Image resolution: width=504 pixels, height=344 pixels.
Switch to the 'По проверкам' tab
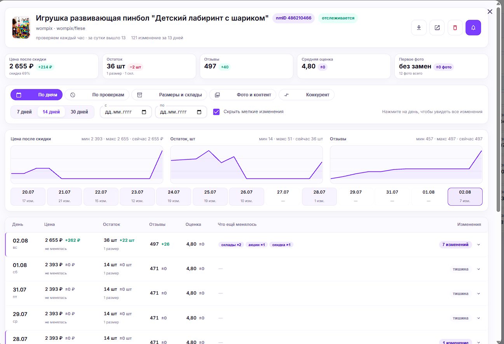pos(97,95)
